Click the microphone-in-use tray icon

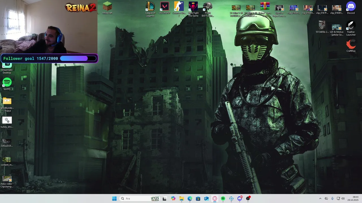[x=332, y=198]
